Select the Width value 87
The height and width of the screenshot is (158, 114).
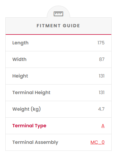coord(102,59)
